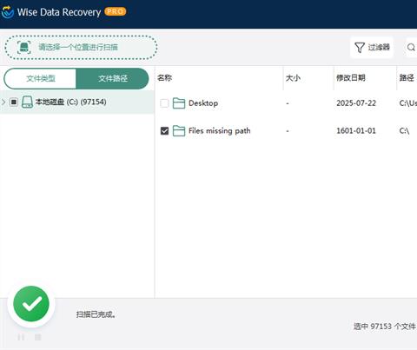417x350 pixels.
Task: Switch to the 文件类型 tab
Action: 40,78
